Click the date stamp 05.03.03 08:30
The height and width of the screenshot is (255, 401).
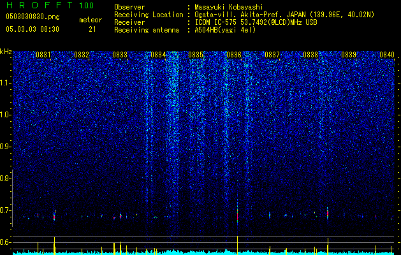pos(33,29)
